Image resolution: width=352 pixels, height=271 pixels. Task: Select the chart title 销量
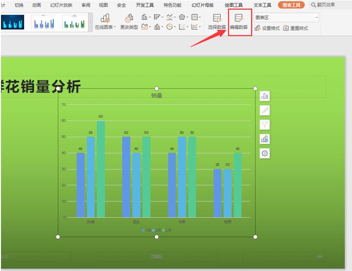point(157,96)
